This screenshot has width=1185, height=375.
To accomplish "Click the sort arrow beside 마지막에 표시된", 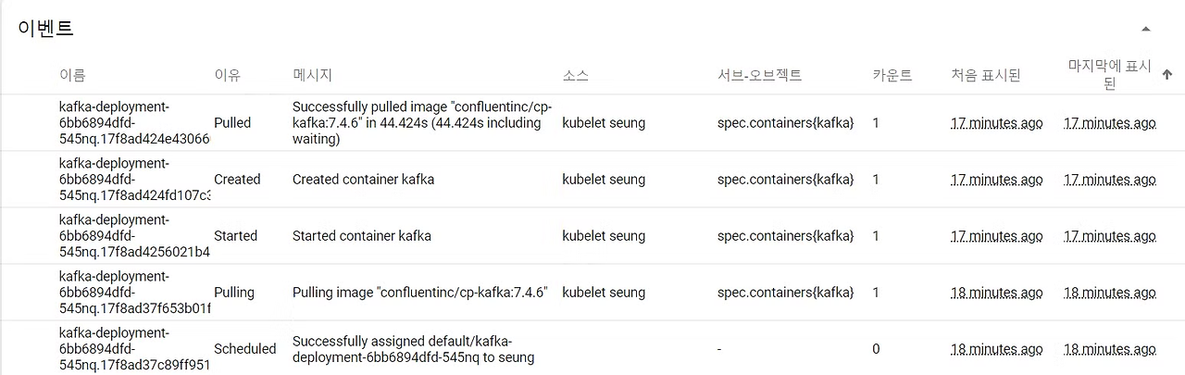I will pyautogui.click(x=1167, y=75).
